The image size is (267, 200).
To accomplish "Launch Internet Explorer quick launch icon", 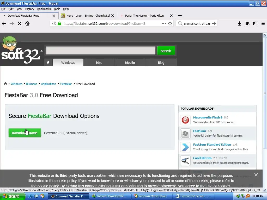I will (30, 196).
